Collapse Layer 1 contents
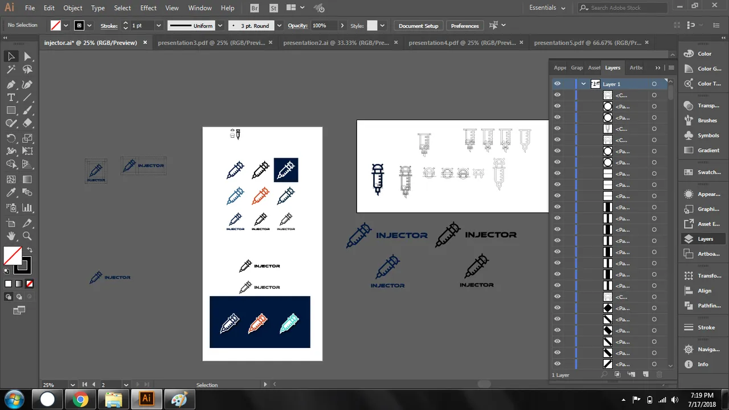 coord(584,84)
